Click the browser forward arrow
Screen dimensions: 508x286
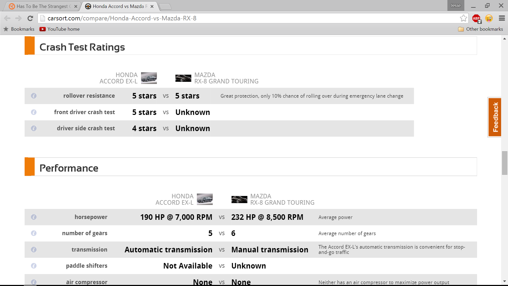[x=18, y=18]
